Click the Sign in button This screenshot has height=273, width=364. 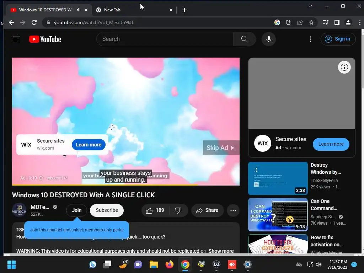338,39
